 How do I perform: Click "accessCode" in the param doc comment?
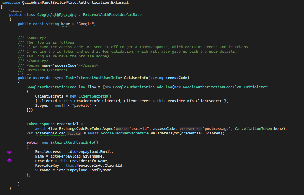(65, 65)
